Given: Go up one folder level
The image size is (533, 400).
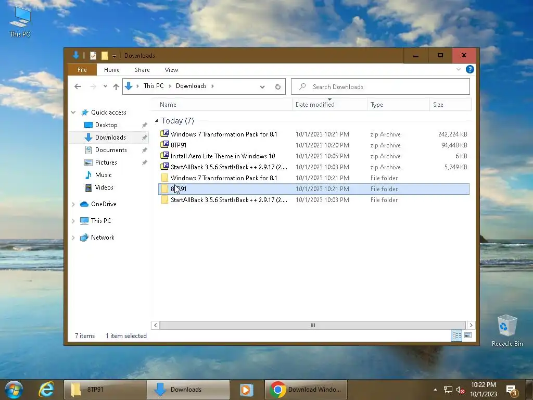Looking at the screenshot, I should (x=116, y=86).
